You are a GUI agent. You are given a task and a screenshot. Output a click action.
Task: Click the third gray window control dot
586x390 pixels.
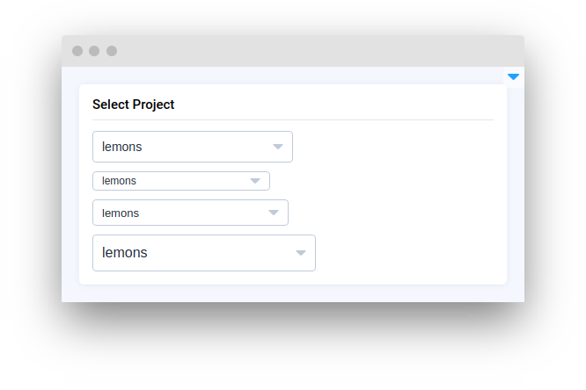[x=112, y=51]
